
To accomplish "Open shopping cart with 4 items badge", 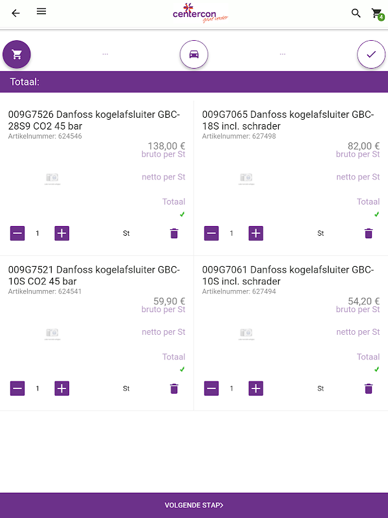I will [376, 14].
